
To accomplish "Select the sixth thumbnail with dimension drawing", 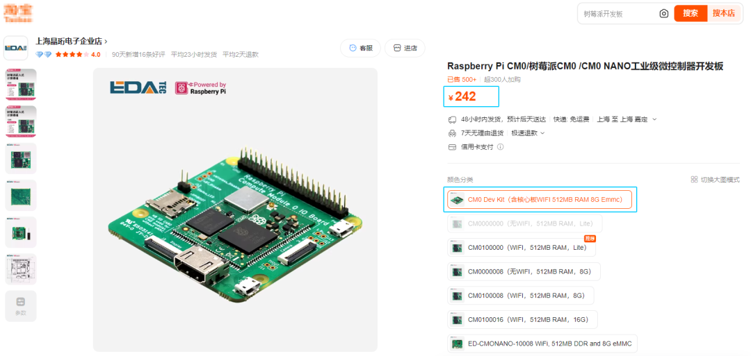I will [21, 269].
